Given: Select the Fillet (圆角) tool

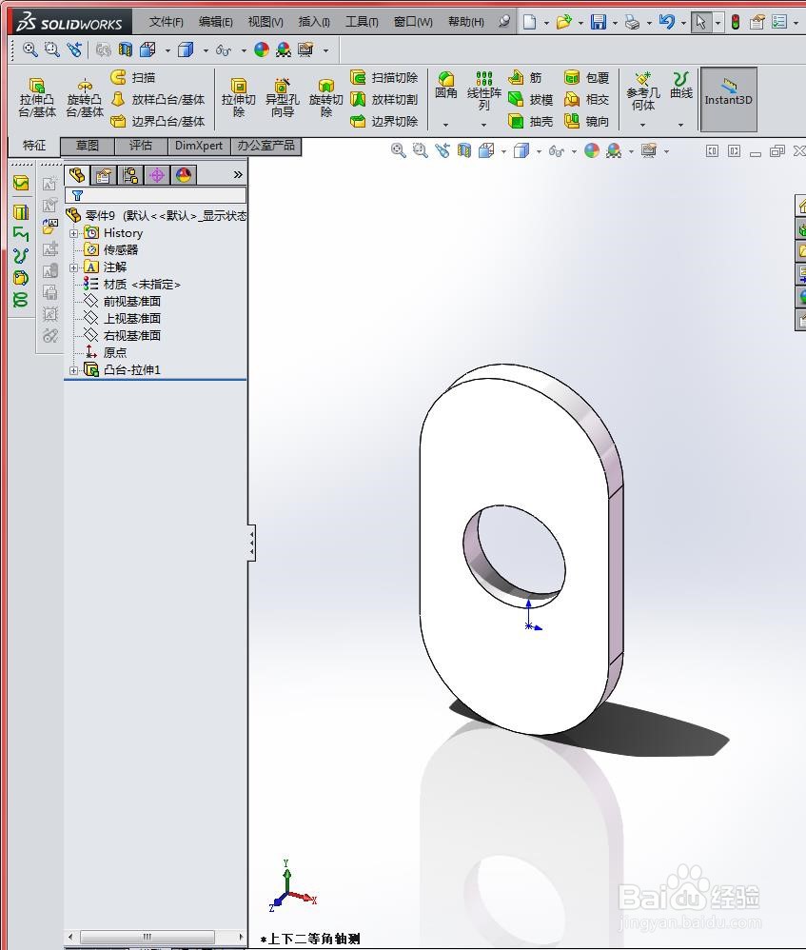Looking at the screenshot, I should tap(446, 85).
